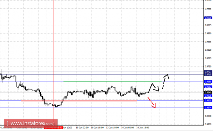Select the red horizontal support line
213x131 pixels.
tap(79, 101)
